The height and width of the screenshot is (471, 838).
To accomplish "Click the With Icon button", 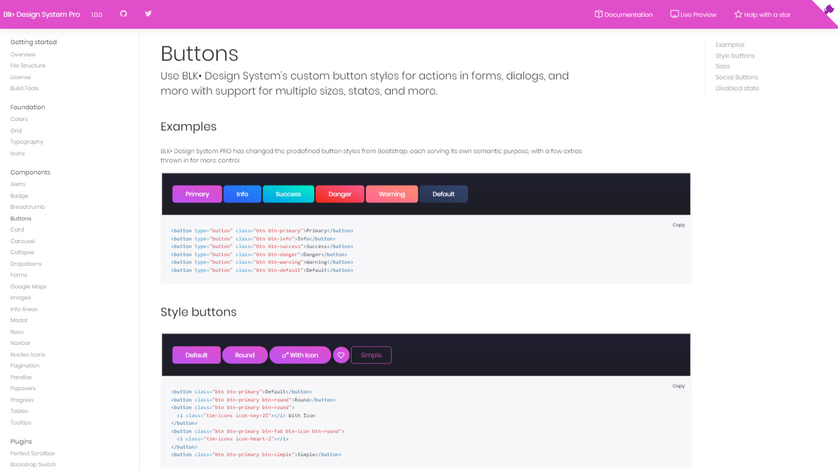I will point(300,355).
